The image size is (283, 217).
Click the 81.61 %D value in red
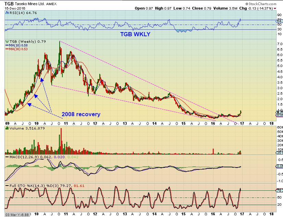click(79, 186)
